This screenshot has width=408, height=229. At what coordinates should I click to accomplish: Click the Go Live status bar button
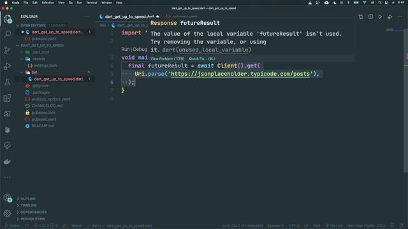334,226
